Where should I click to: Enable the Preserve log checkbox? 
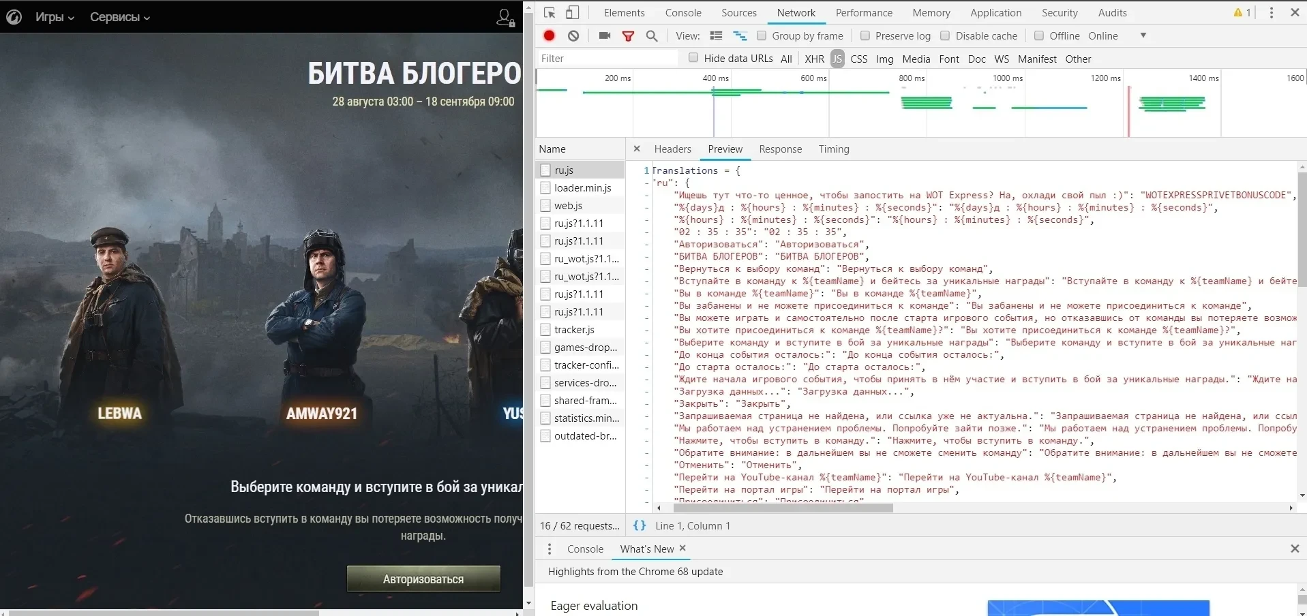[x=865, y=35]
